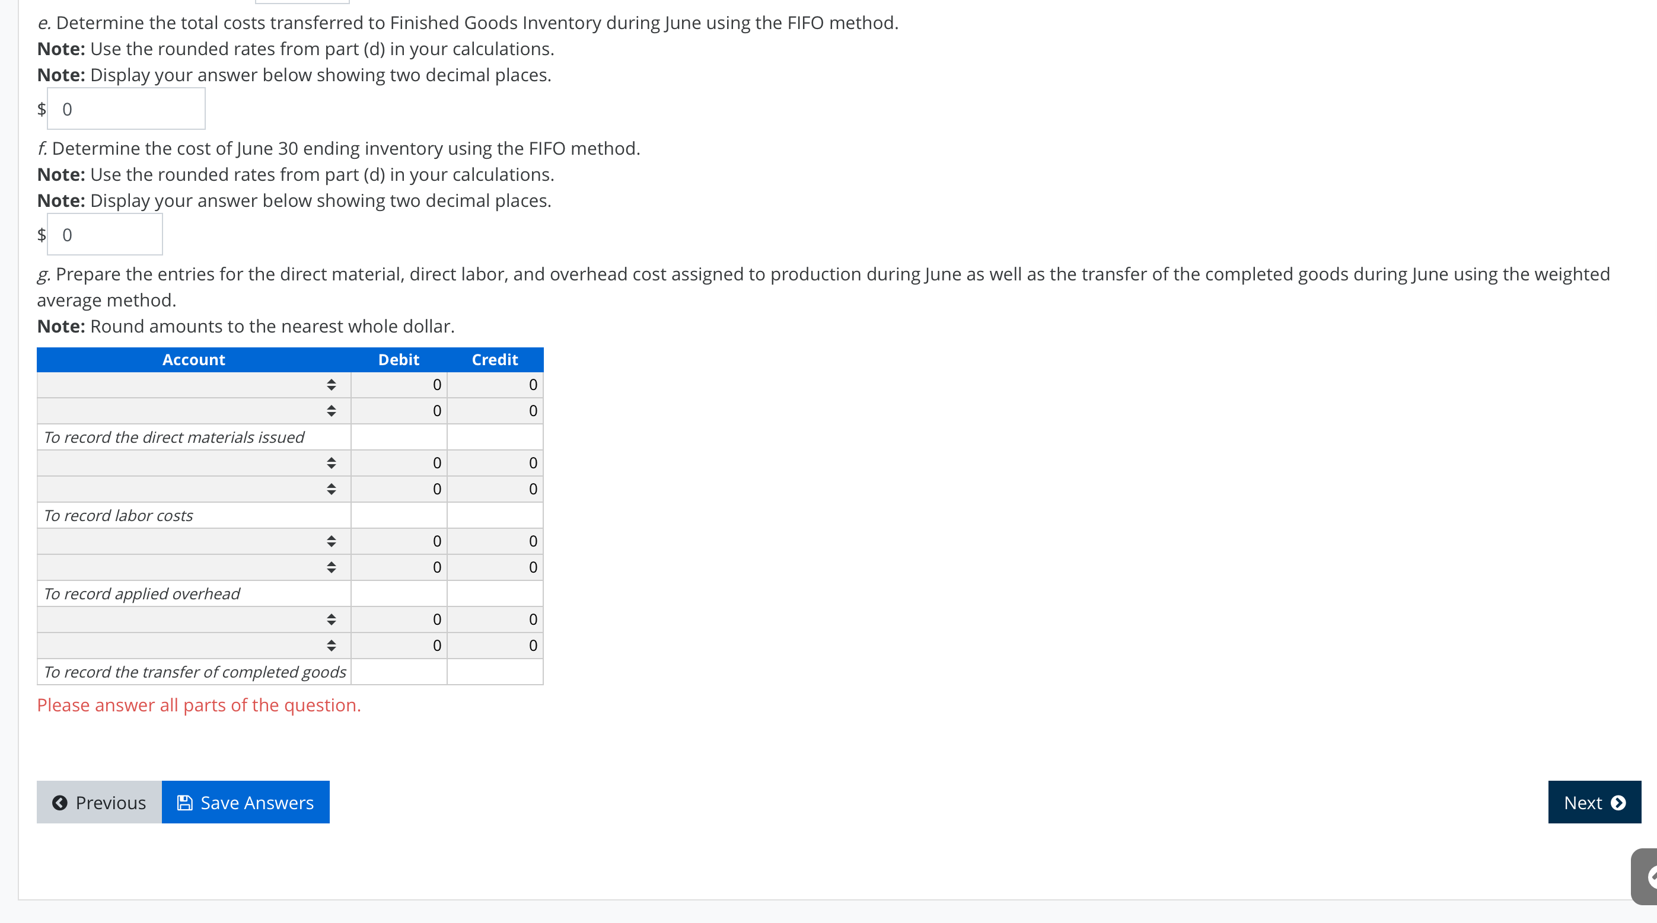Click the Next button

1594,802
